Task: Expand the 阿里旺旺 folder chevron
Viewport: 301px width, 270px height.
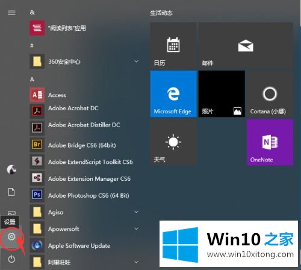Action: click(136, 262)
